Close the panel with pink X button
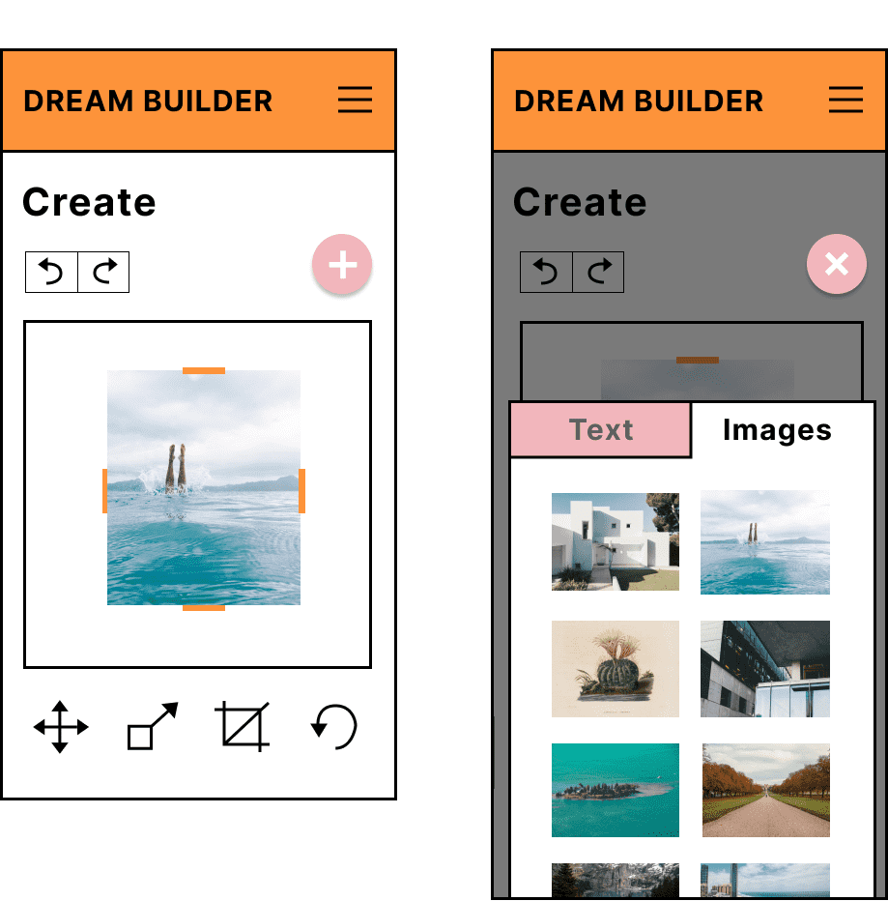Image resolution: width=888 pixels, height=901 pixels. pyautogui.click(x=837, y=264)
